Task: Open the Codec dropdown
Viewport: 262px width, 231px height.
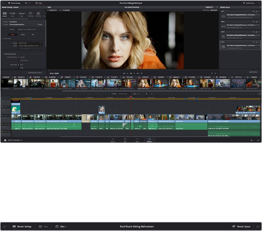Action: (x=30, y=46)
